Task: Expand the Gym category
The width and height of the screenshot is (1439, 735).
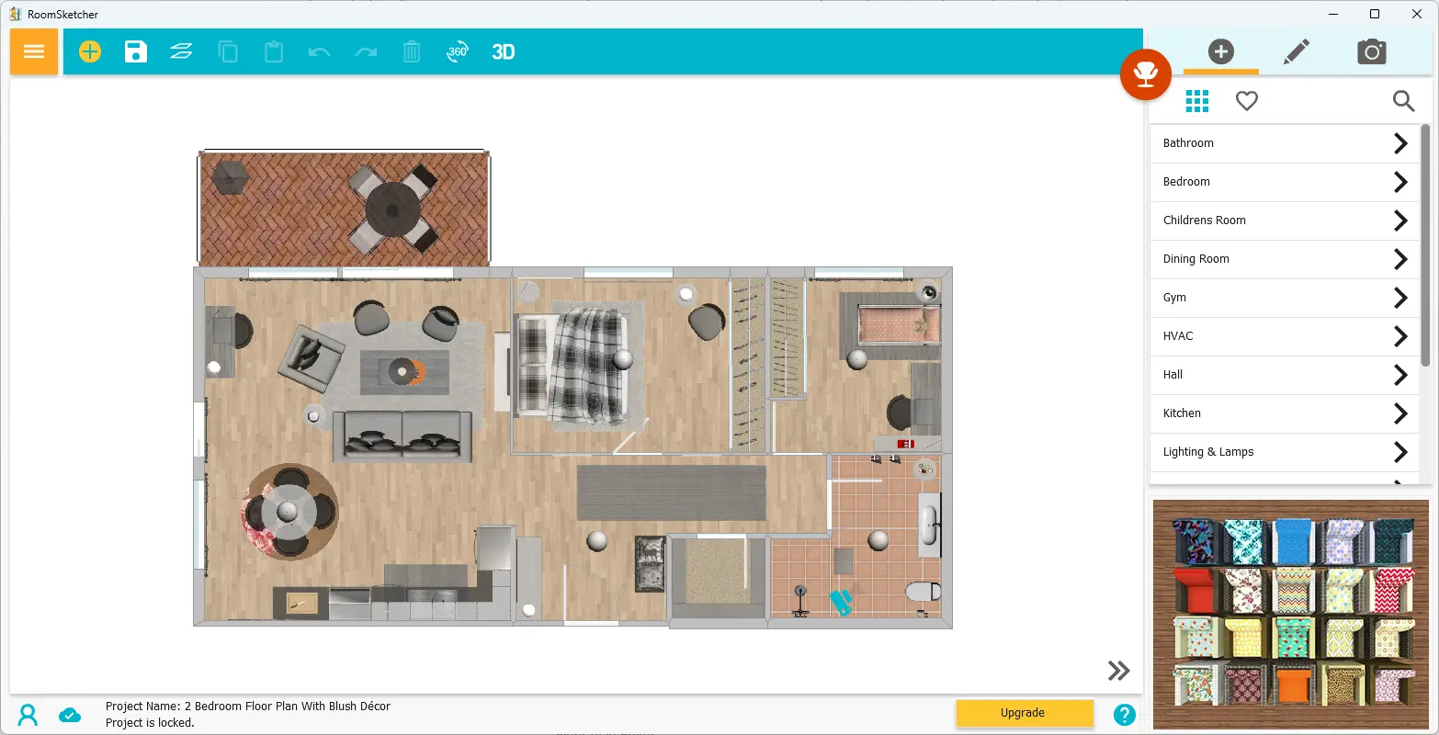Action: click(x=1285, y=298)
